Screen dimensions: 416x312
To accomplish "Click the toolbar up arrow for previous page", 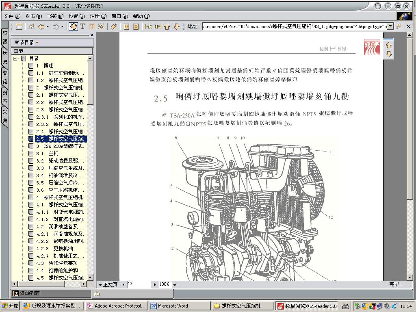I will [x=167, y=26].
